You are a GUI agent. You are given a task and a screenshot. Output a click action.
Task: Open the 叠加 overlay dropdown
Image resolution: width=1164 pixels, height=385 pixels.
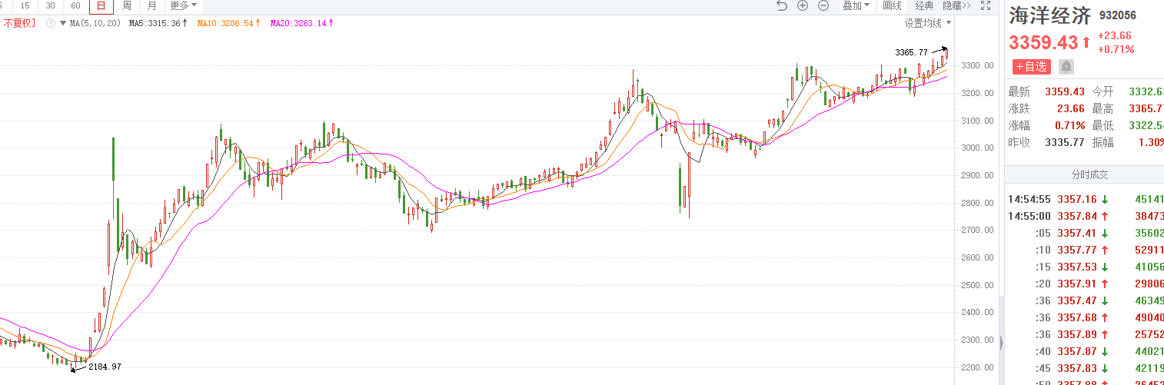(856, 5)
